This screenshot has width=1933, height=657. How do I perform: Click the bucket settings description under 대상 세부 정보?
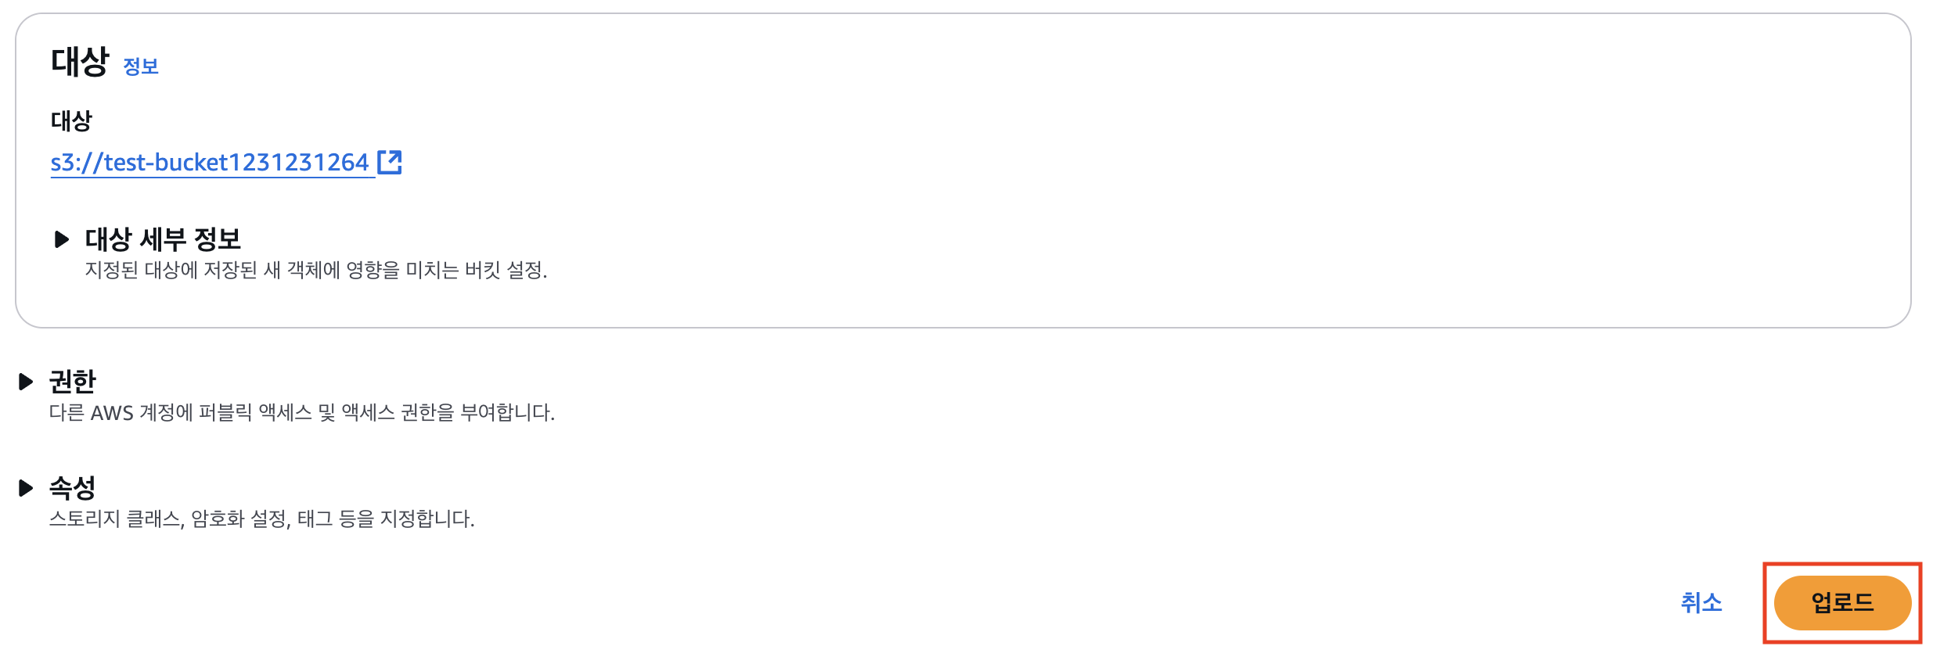point(315,271)
